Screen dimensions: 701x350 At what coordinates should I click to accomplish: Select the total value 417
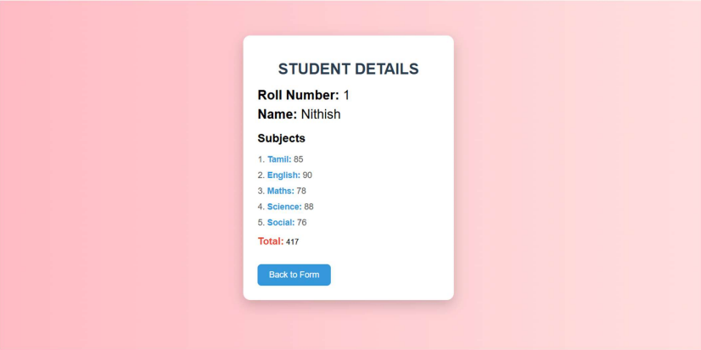point(292,242)
